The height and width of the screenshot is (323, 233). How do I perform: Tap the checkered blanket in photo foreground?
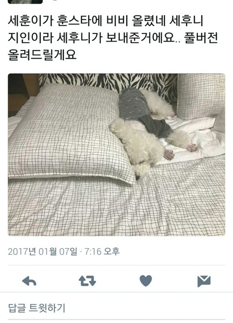point(116,208)
